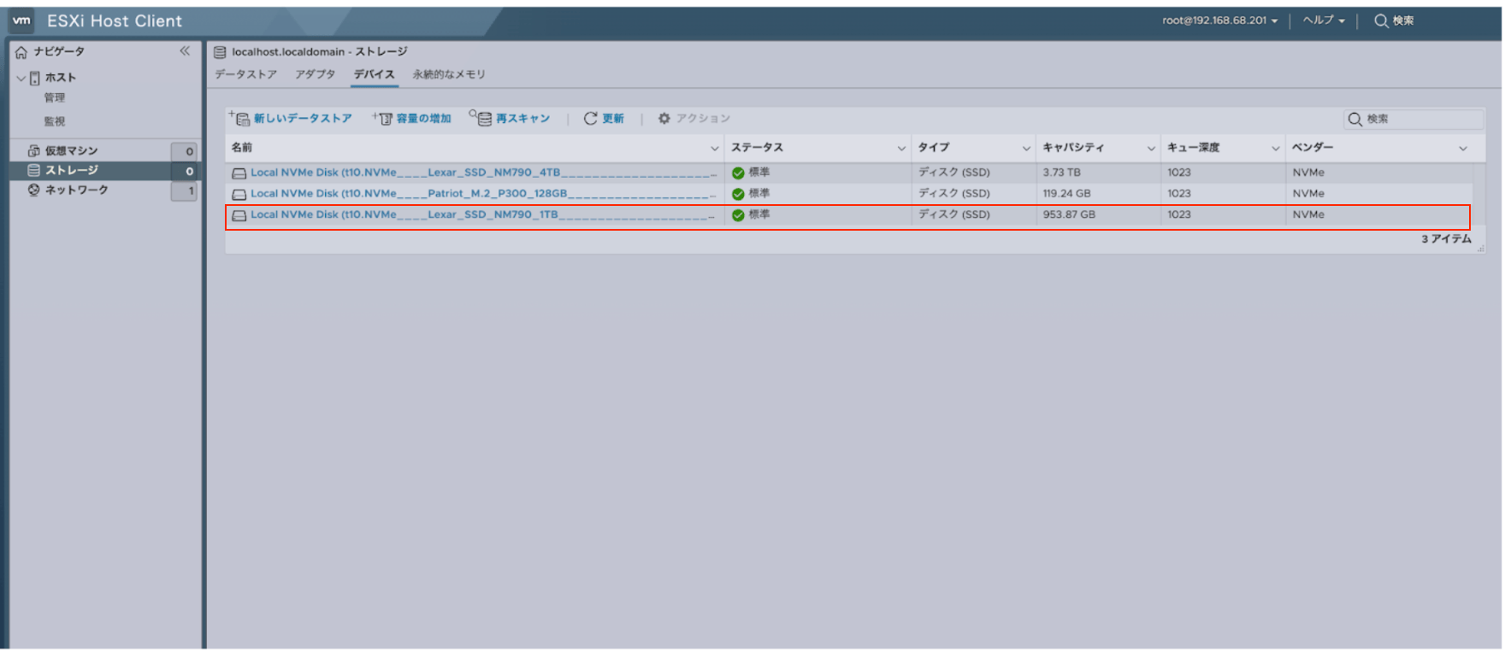
Task: Click the storage icon beside localhost.localdomain title
Action: coord(220,52)
